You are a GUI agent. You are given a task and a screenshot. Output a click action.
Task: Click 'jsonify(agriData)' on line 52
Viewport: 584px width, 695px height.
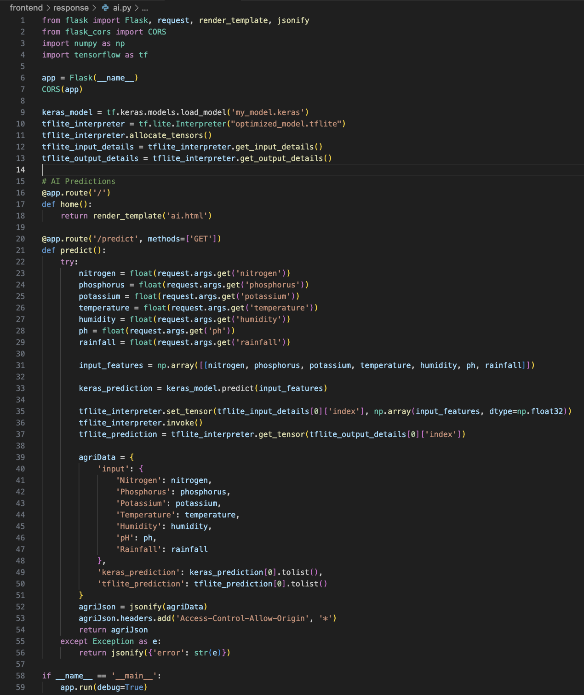click(x=168, y=607)
